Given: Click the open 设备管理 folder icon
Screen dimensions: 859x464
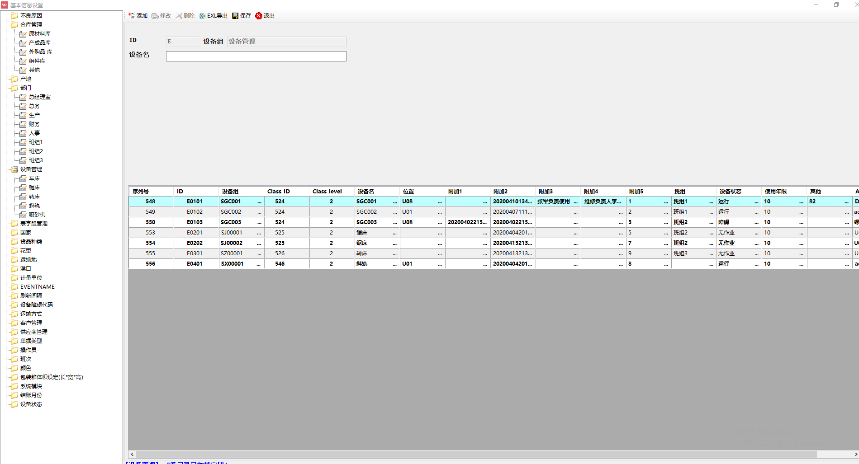Looking at the screenshot, I should pyautogui.click(x=14, y=169).
